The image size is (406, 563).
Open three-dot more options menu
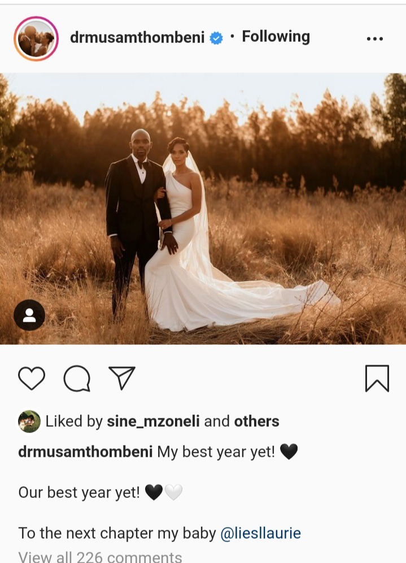coord(375,38)
